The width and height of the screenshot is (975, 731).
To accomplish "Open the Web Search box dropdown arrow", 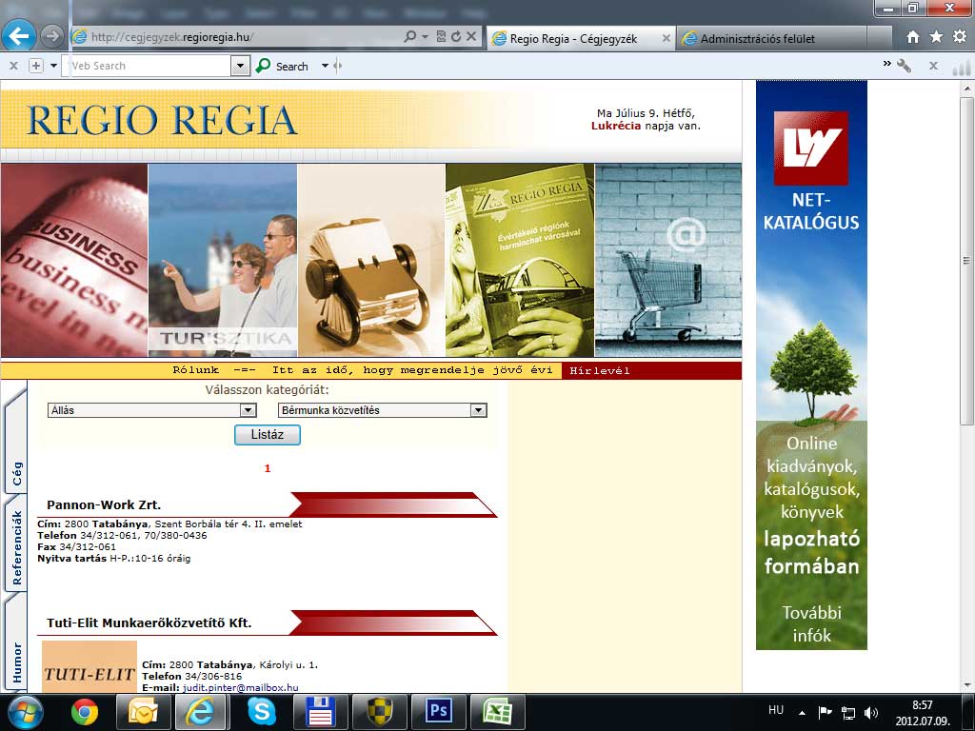I will (x=240, y=66).
